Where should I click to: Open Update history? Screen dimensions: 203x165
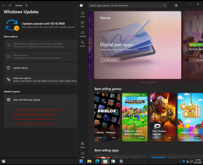click(41, 68)
